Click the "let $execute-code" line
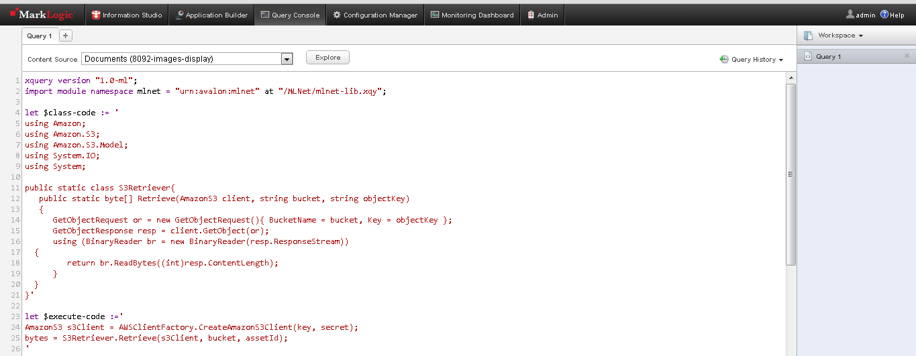916x356 pixels. pyautogui.click(x=74, y=316)
